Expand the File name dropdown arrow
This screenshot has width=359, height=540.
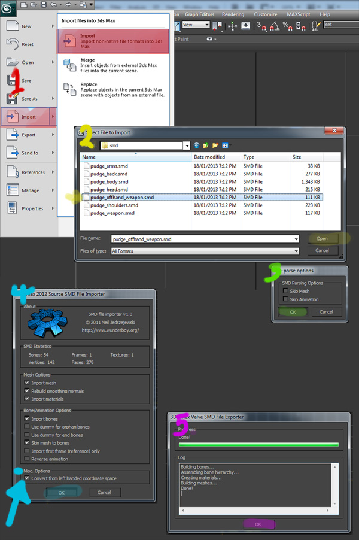(x=296, y=239)
